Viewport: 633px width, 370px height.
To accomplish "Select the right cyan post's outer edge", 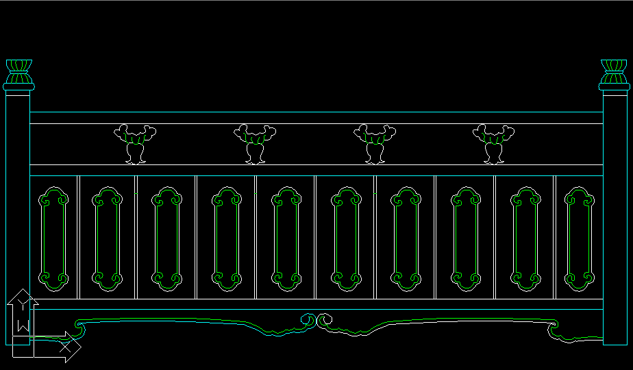I will pos(627,218).
